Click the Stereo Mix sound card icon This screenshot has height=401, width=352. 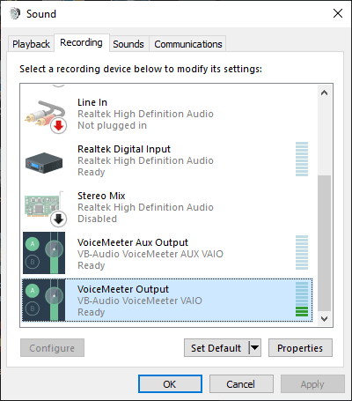[44, 205]
